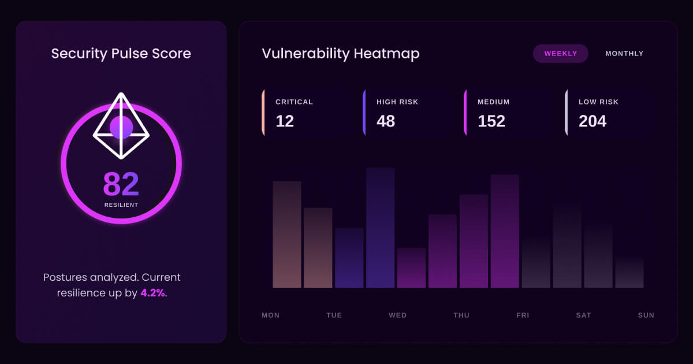Viewport: 693px width, 364px height.
Task: Click the WED axis label
Action: coord(398,315)
